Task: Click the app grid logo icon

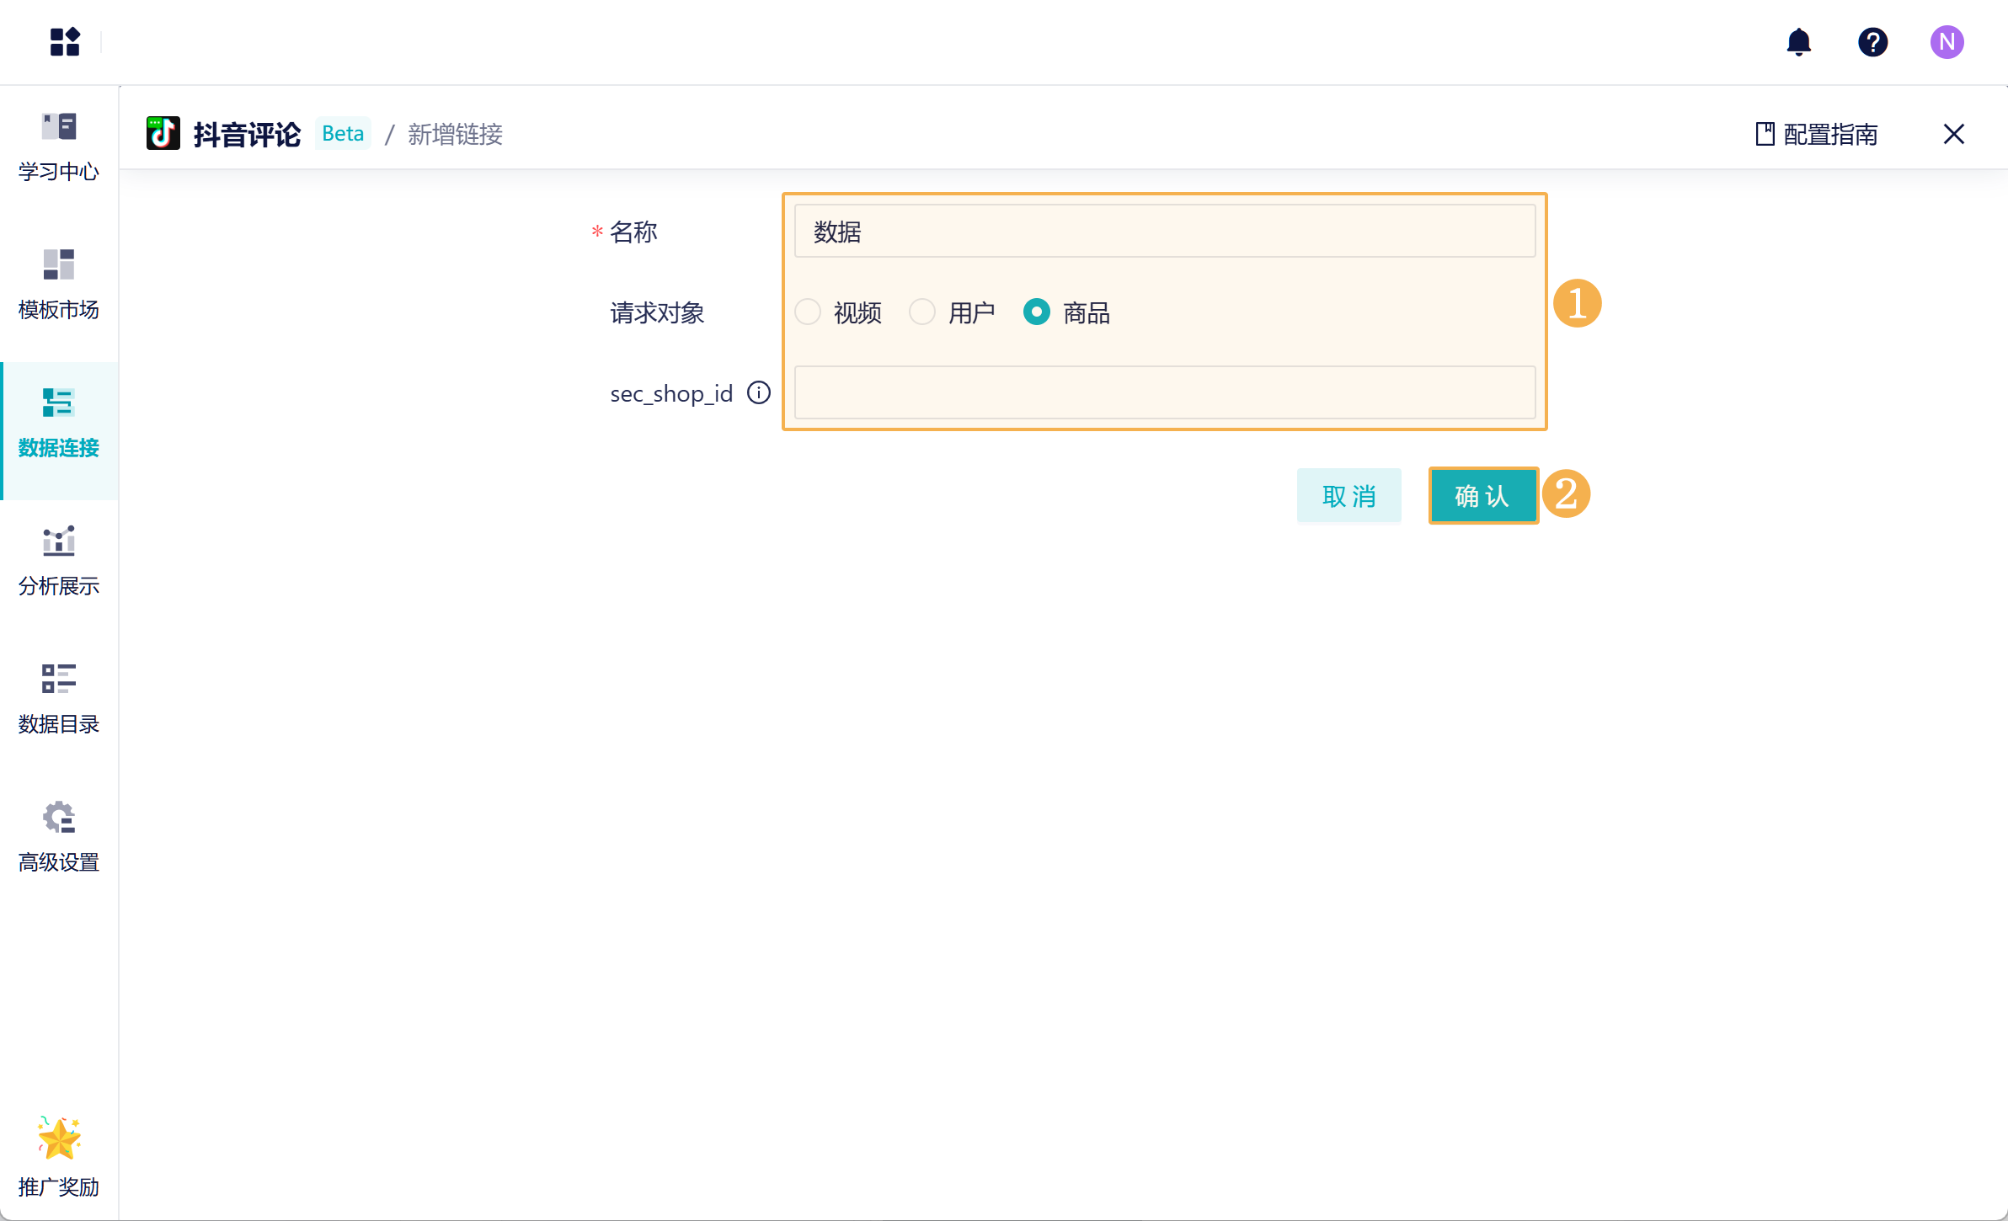Action: tap(65, 41)
